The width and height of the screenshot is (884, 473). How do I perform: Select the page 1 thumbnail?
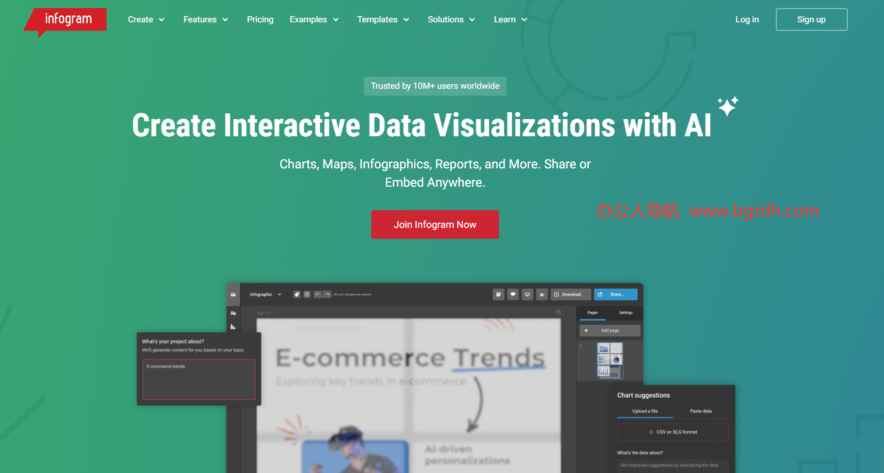[610, 360]
